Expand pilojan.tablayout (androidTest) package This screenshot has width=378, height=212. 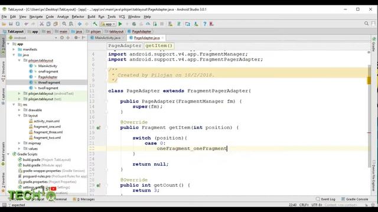pos(19,94)
